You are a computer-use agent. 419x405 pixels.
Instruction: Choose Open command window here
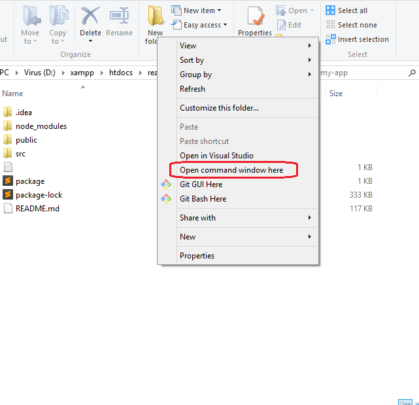point(238,170)
